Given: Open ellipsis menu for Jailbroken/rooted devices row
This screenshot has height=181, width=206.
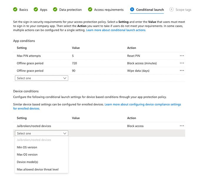Looking at the screenshot, I should coord(182,126).
